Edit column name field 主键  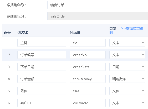(42, 43)
